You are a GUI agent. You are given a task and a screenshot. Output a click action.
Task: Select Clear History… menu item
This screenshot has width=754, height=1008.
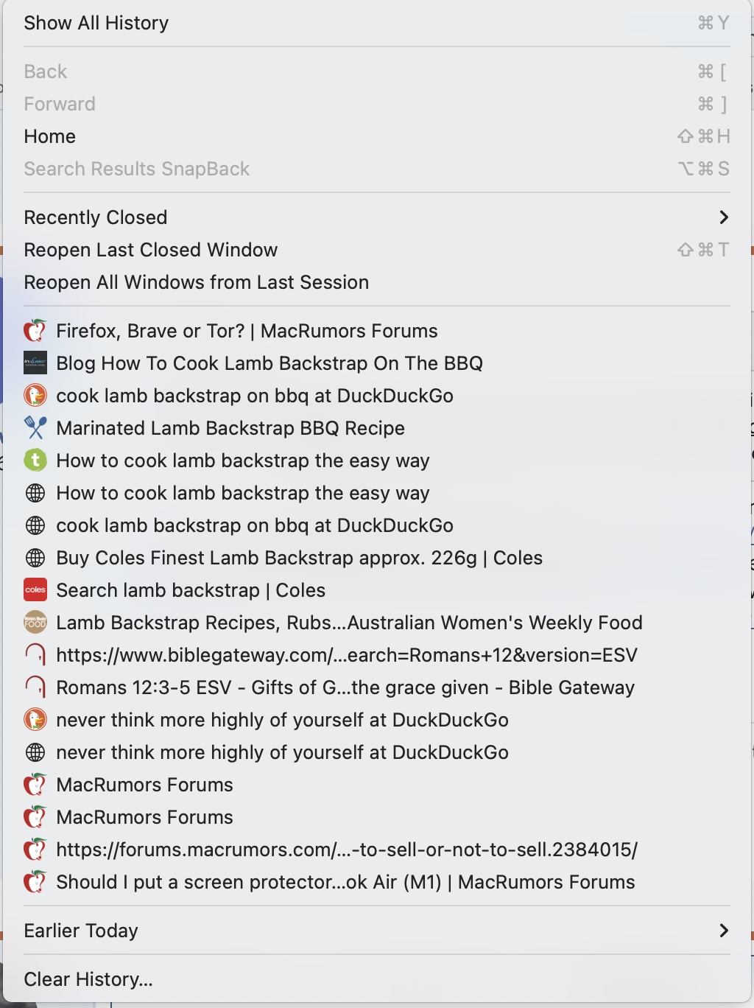click(377, 979)
